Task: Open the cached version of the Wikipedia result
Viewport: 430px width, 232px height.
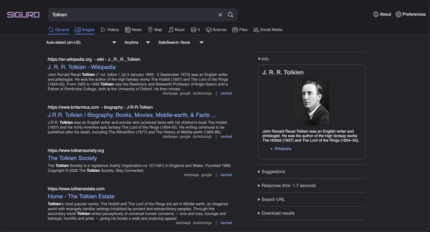Action: click(x=226, y=93)
